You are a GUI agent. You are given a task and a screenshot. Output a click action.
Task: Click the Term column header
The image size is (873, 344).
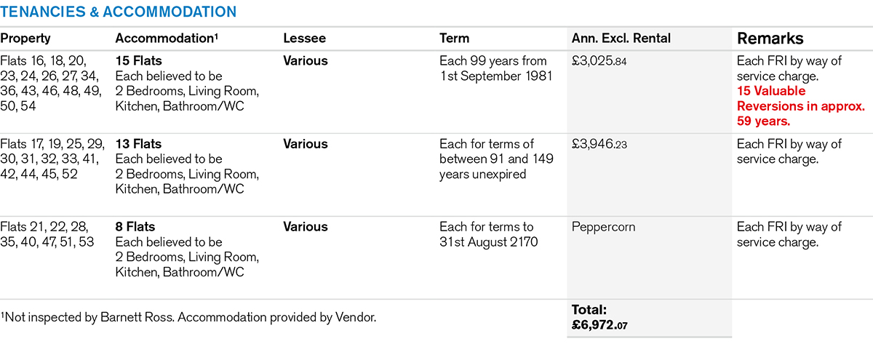click(x=455, y=39)
